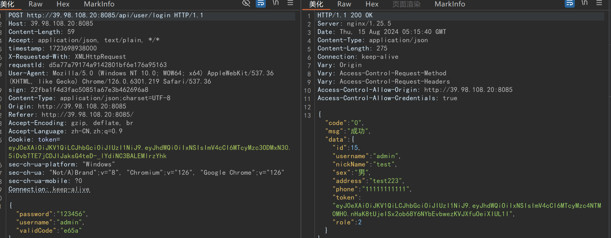
Task: Select the response 美化 tab
Action: point(316,4)
